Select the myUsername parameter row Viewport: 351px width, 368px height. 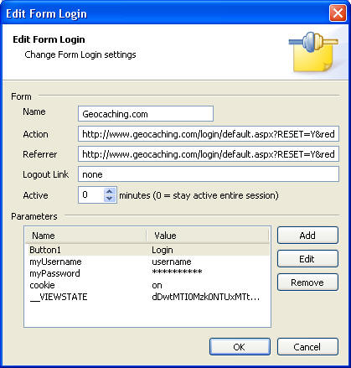click(x=147, y=262)
